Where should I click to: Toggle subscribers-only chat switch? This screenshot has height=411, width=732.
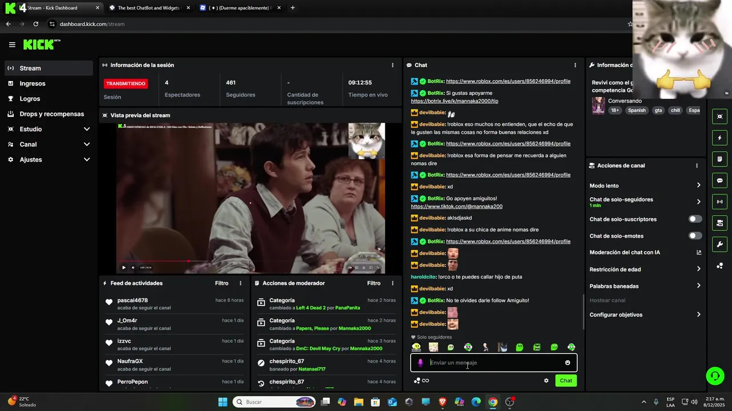point(695,219)
